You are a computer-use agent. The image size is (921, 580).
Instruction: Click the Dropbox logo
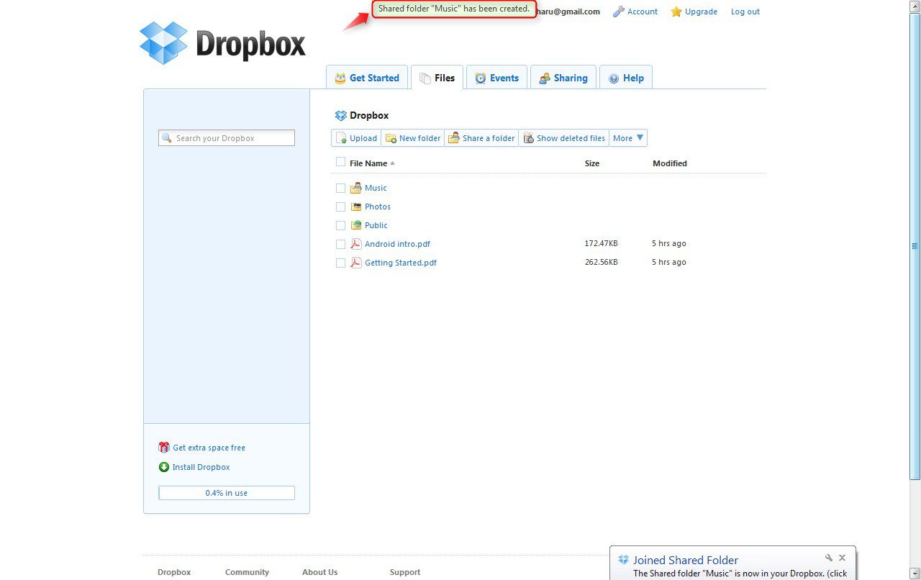tap(222, 43)
